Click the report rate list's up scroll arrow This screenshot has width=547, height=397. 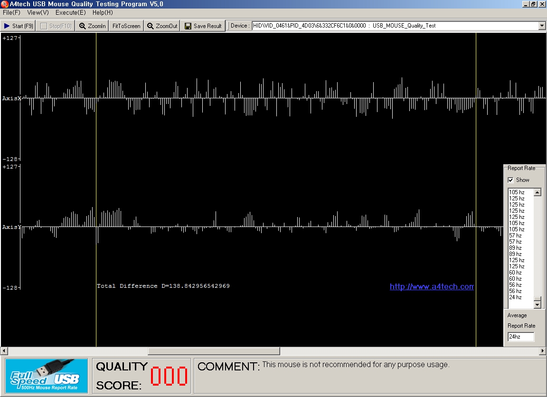pos(537,192)
